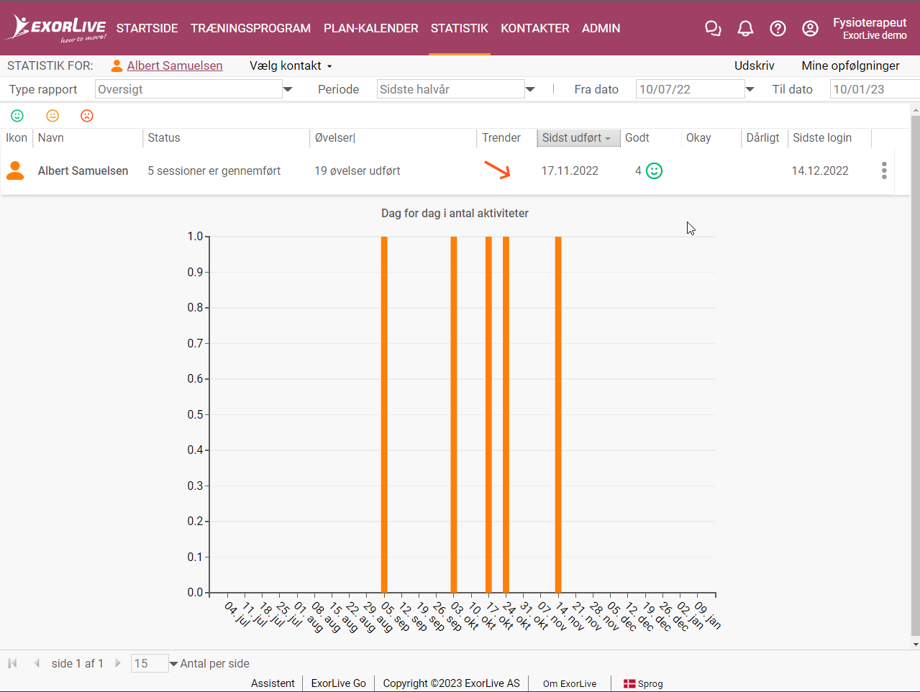The image size is (920, 692).
Task: Go to the first page
Action: click(12, 663)
